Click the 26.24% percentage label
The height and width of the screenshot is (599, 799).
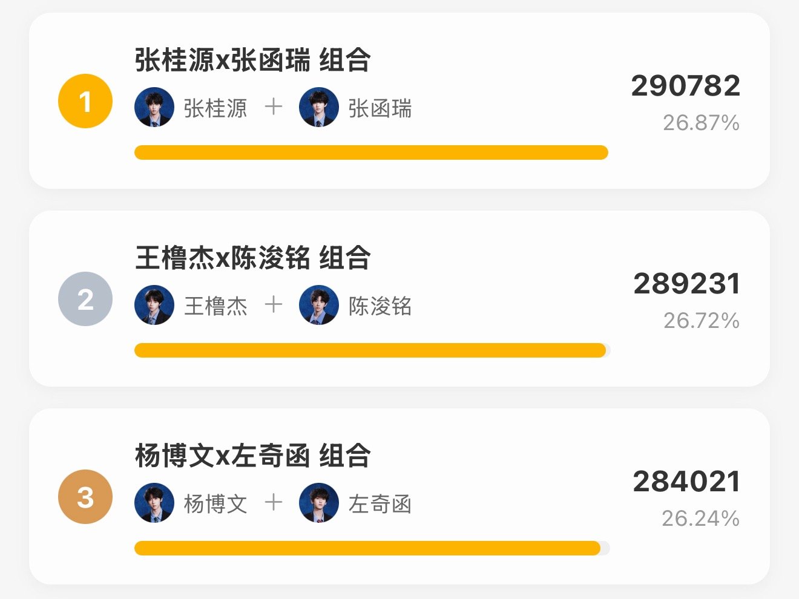[701, 519]
